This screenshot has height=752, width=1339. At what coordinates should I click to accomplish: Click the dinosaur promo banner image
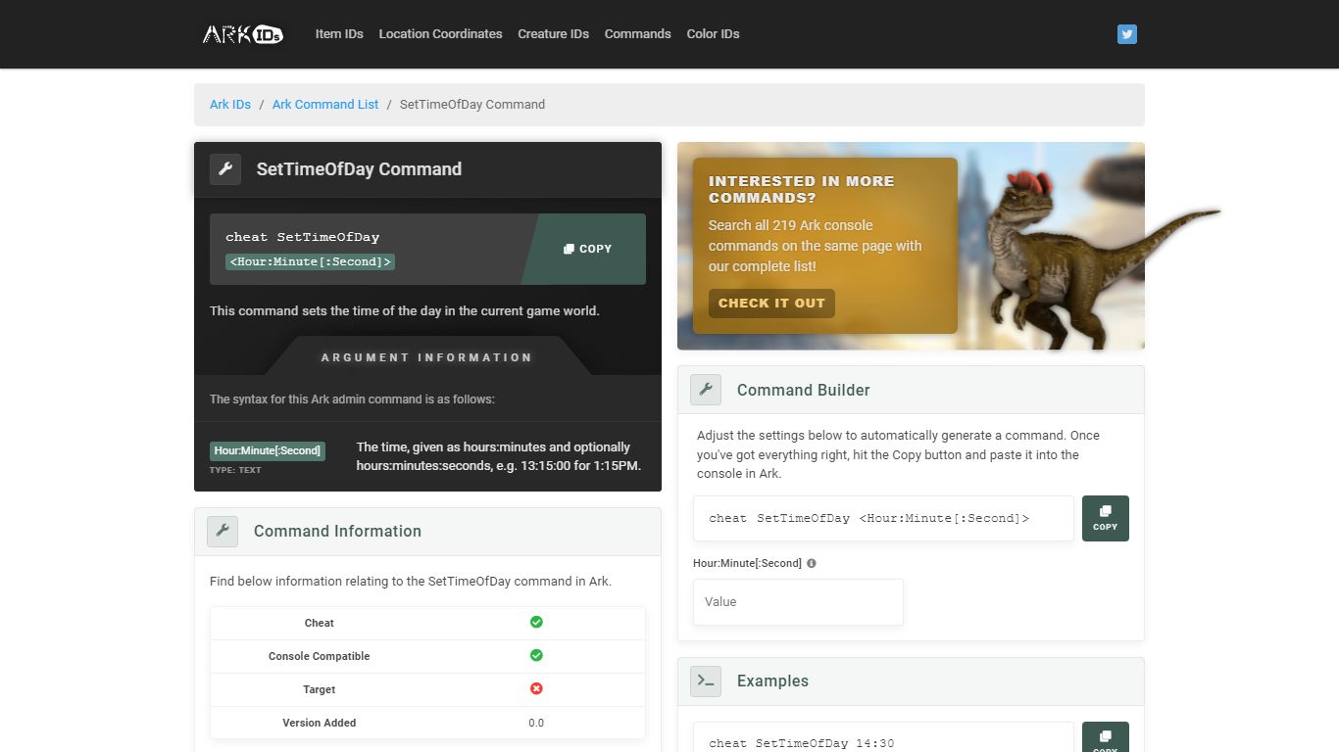coord(911,246)
